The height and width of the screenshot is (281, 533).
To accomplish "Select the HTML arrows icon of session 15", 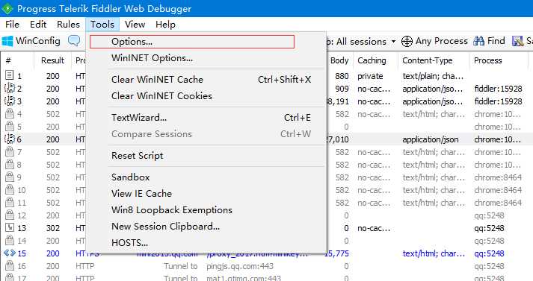I will pos(10,253).
